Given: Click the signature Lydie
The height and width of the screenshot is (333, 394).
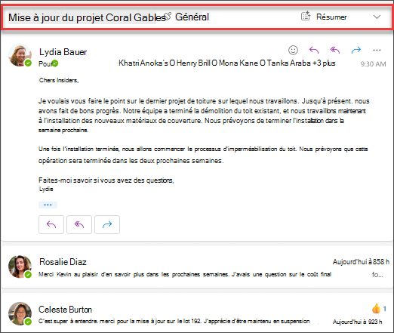Looking at the screenshot, I should (x=46, y=189).
